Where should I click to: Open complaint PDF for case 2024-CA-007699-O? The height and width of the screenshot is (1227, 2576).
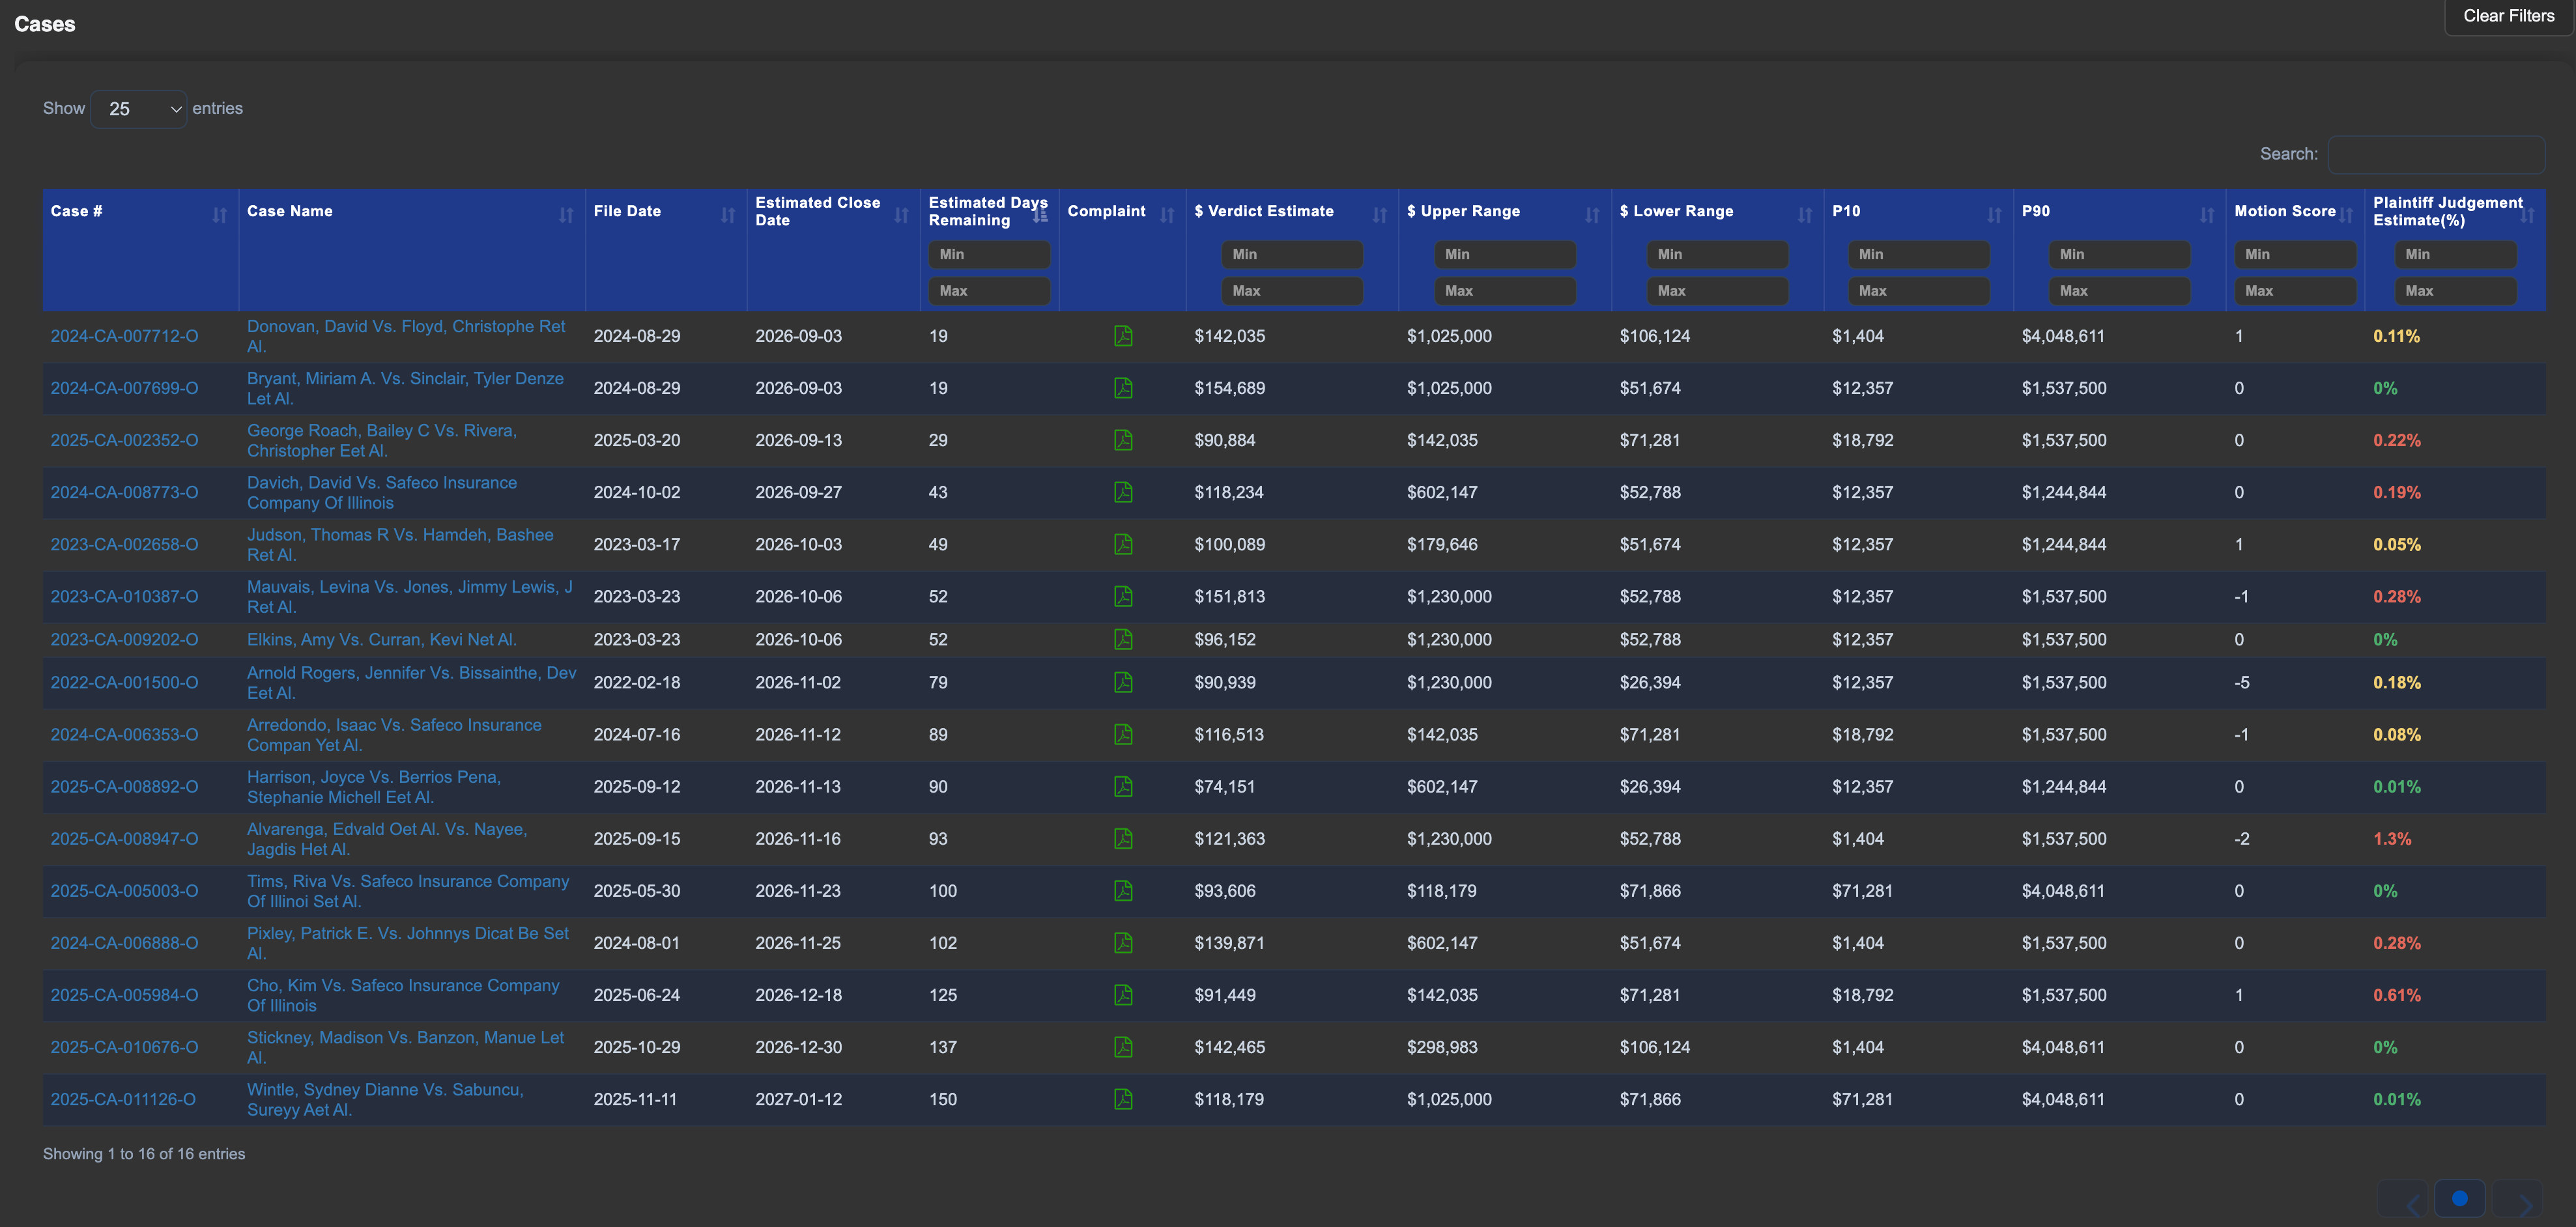[1123, 388]
